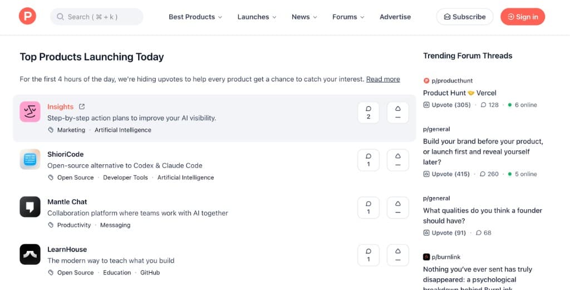Upvote the ShioriCode product
This screenshot has height=290, width=570.
coord(397,160)
